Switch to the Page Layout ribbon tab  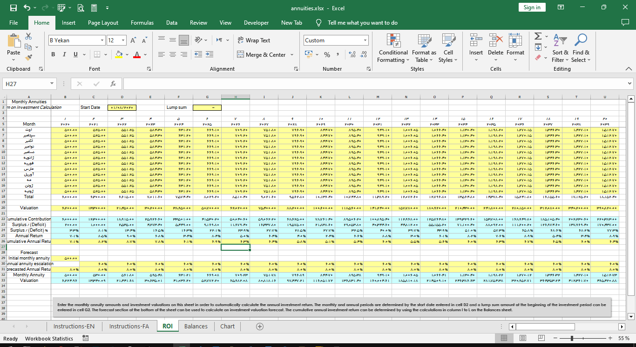click(103, 22)
